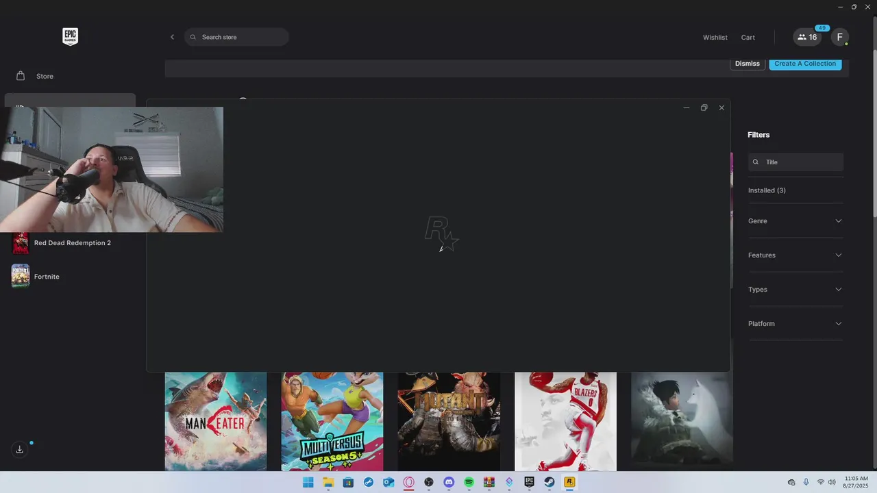877x493 pixels.
Task: Open the Maneater game tile
Action: [216, 421]
